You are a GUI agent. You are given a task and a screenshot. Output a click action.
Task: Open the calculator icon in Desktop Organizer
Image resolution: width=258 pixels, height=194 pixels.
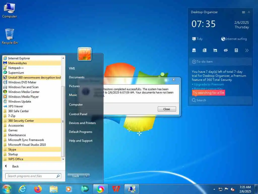pos(236,51)
